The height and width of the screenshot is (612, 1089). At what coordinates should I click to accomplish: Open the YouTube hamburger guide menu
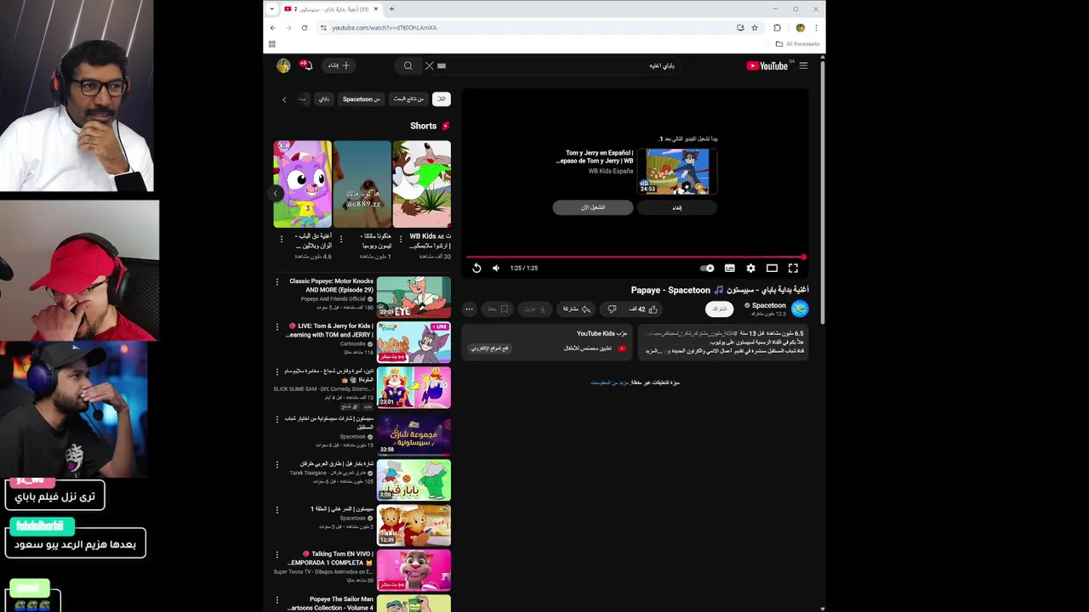[803, 65]
